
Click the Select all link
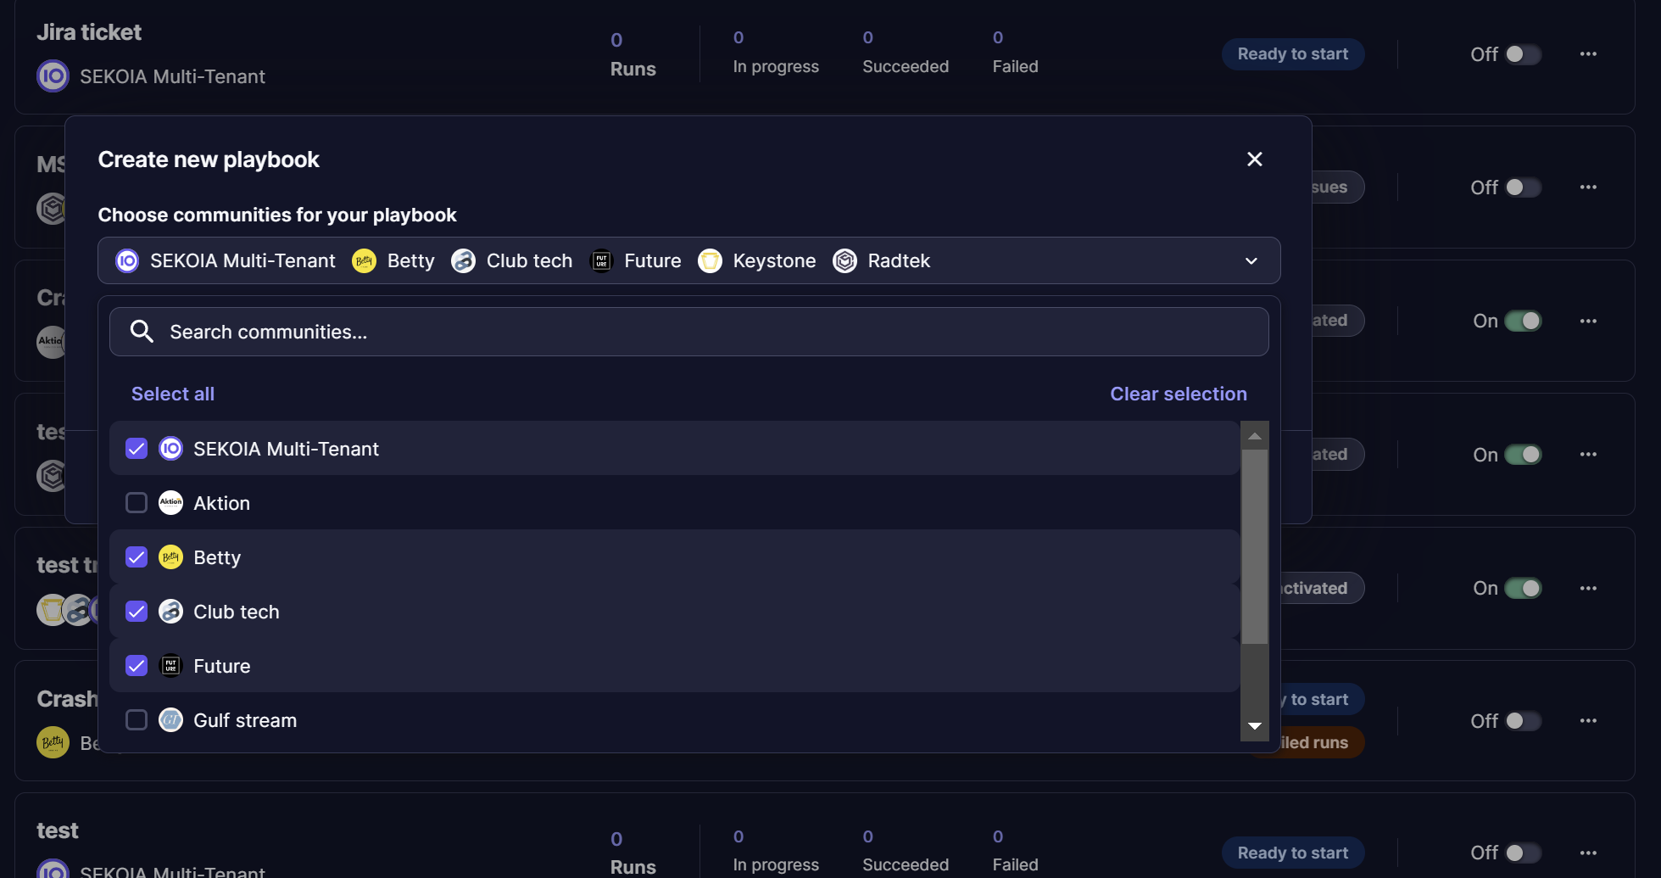[x=173, y=394]
